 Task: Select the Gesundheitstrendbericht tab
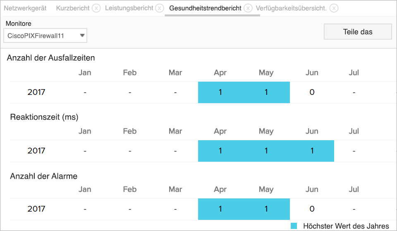tap(205, 8)
